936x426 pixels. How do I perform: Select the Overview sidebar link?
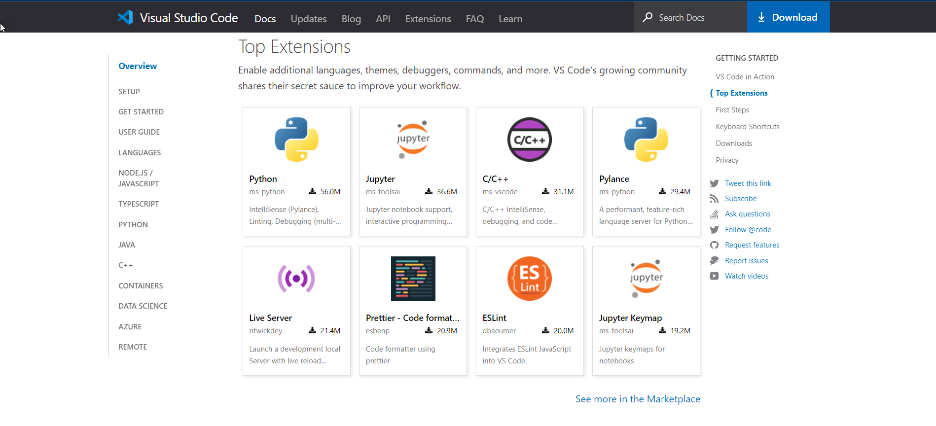pos(138,66)
